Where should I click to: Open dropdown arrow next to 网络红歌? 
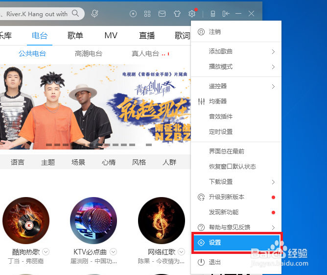182,252
